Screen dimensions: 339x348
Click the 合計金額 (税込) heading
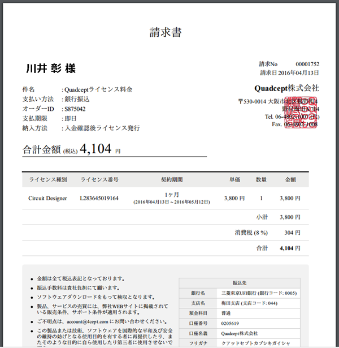(50, 149)
